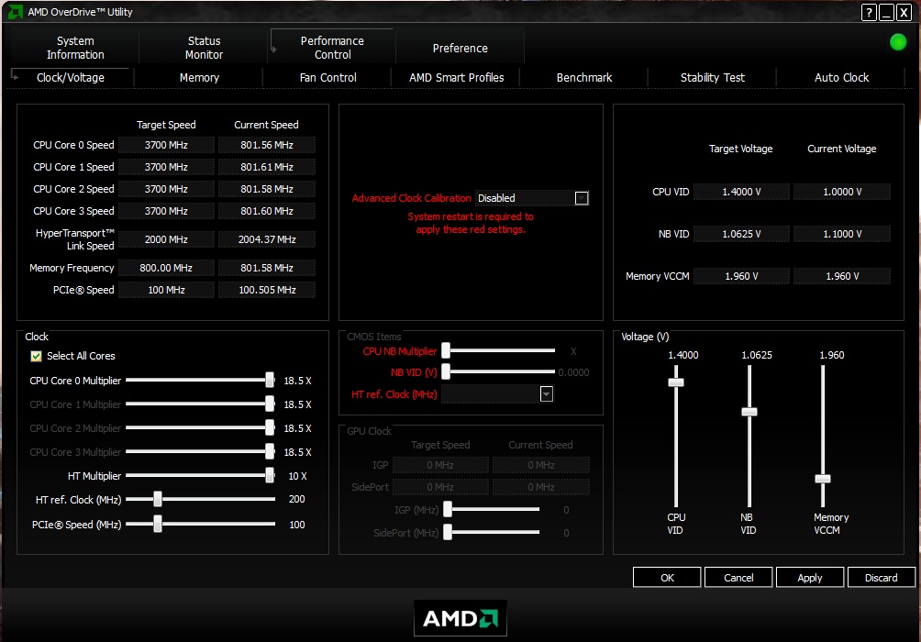Click the NB VID target voltage 1.0625 V field
This screenshot has height=642, width=921.
tap(741, 234)
